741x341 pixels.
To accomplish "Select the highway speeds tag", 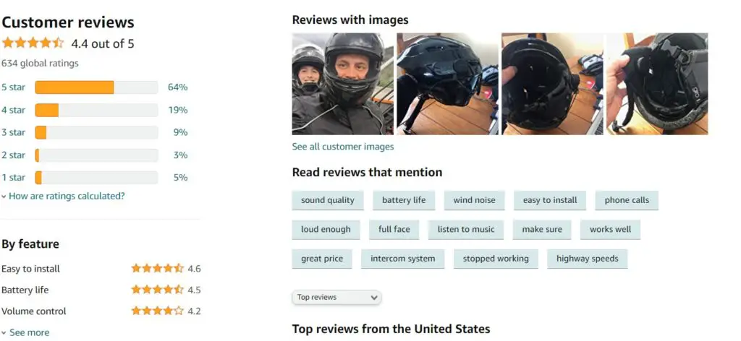I will click(x=587, y=259).
